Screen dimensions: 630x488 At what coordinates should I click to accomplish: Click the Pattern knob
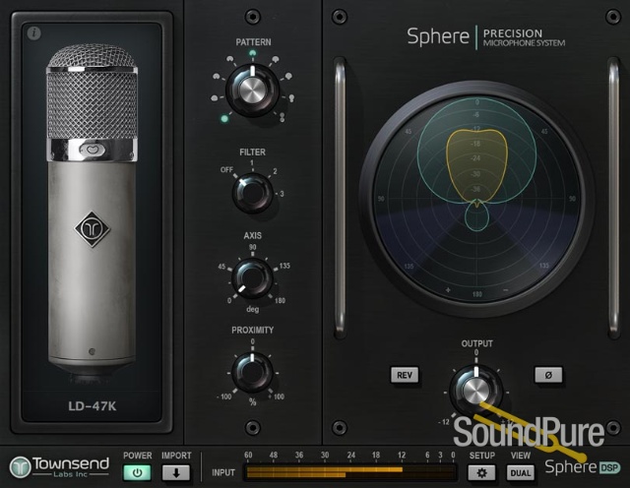pyautogui.click(x=252, y=90)
